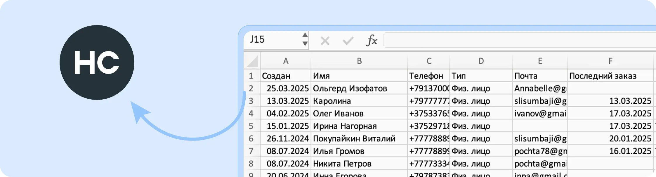Screen dimensions: 656x177
Task: Click the cell containing 'Ольгерд Изофатов'
Action: 359,88
